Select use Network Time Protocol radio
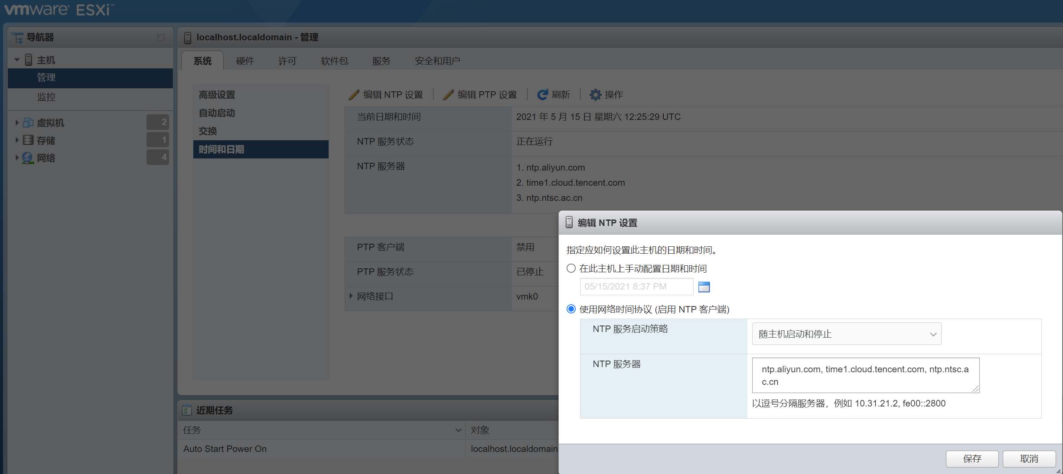 click(x=571, y=309)
